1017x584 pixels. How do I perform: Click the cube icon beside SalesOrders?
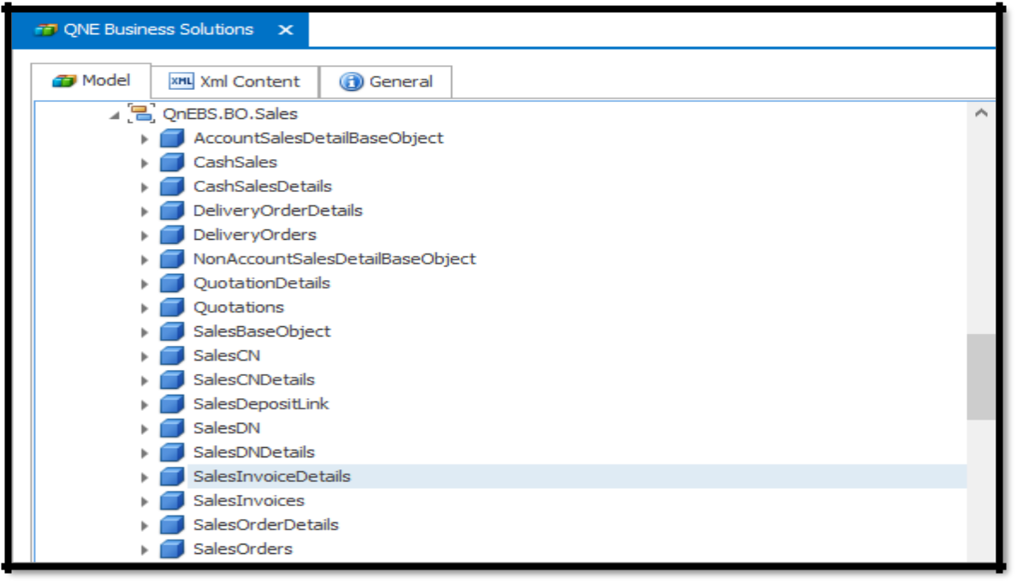[172, 549]
